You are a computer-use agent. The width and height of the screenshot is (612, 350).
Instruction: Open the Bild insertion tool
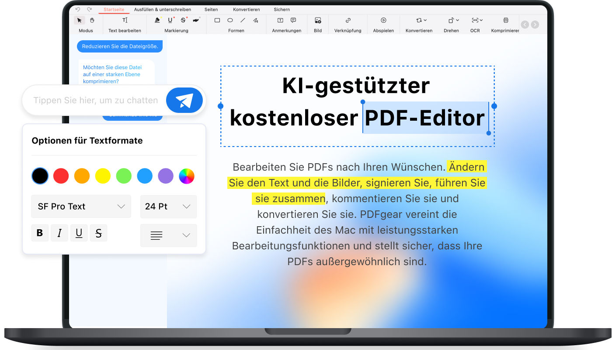click(x=317, y=20)
